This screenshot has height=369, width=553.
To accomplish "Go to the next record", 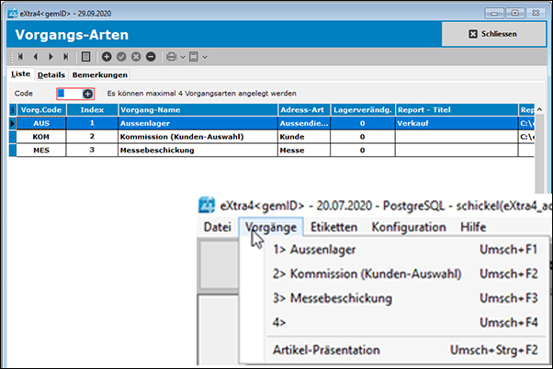I will 51,57.
